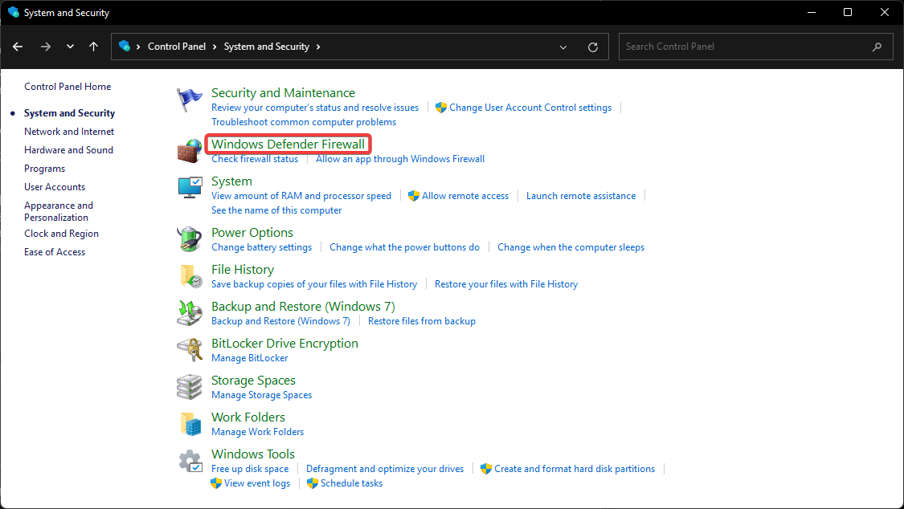Click See the name of this computer

(x=276, y=210)
